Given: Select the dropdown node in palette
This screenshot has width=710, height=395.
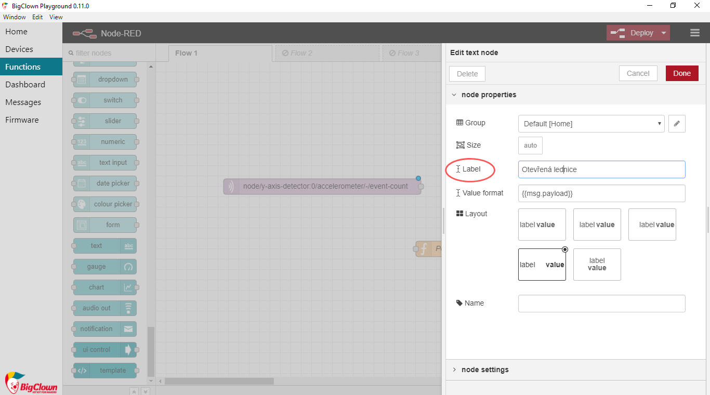Looking at the screenshot, I should pos(105,80).
